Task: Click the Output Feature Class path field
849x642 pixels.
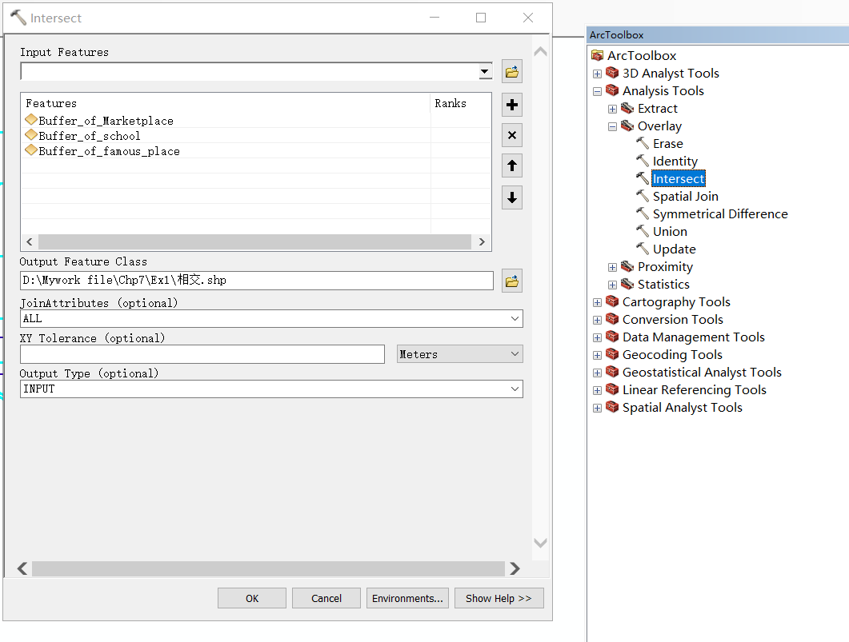Action: [257, 280]
